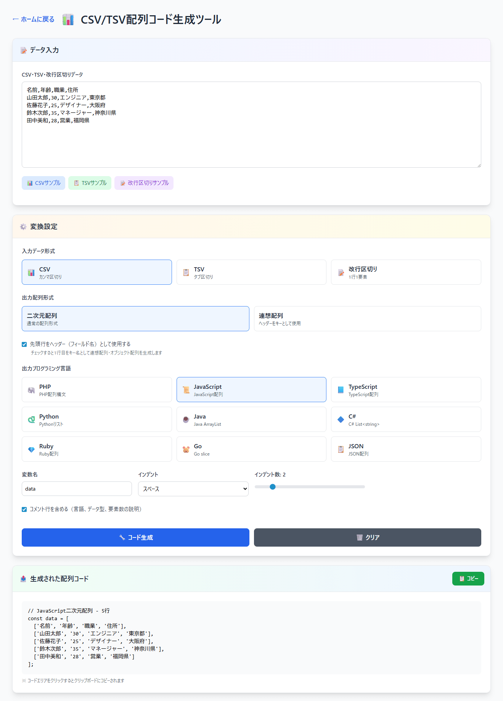
Task: Open the インデント type dropdown
Action: 193,489
